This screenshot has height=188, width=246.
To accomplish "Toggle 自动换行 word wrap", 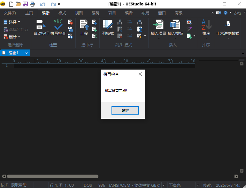I will [x=41, y=27].
